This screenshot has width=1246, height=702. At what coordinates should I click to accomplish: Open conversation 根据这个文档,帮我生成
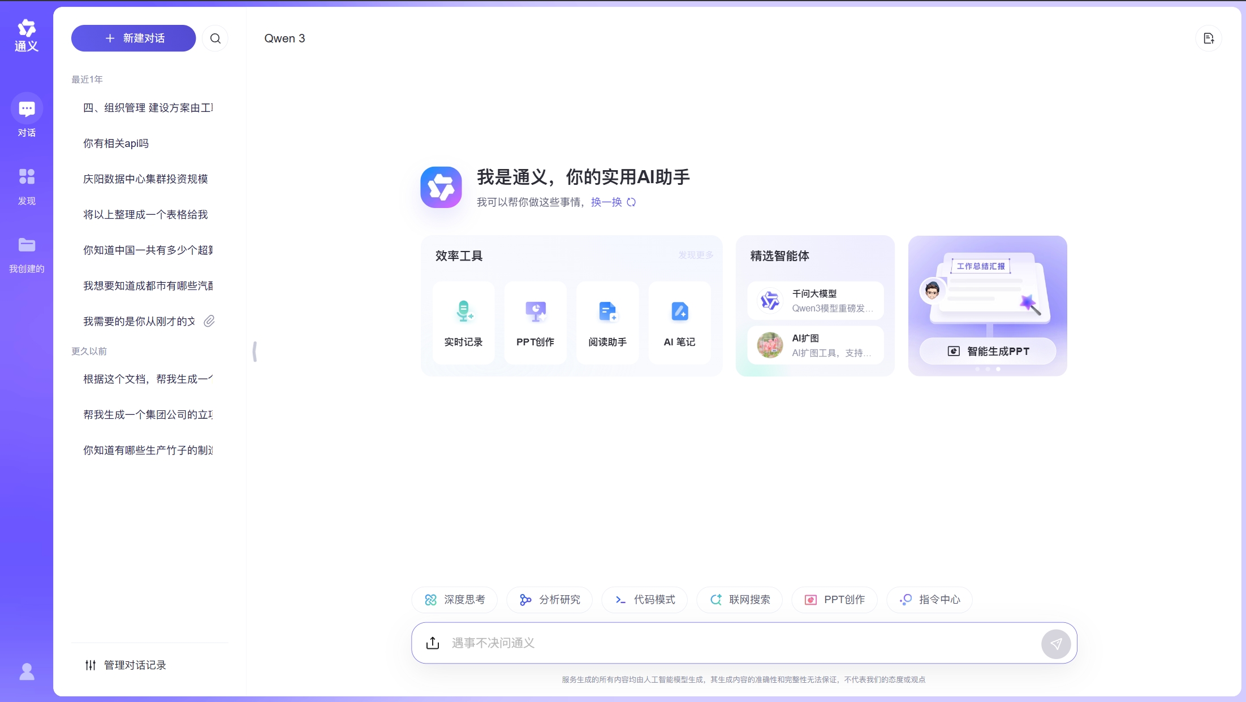point(149,379)
